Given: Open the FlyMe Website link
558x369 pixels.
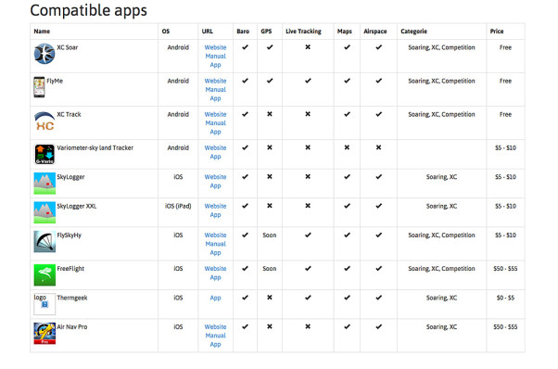Looking at the screenshot, I should [215, 81].
